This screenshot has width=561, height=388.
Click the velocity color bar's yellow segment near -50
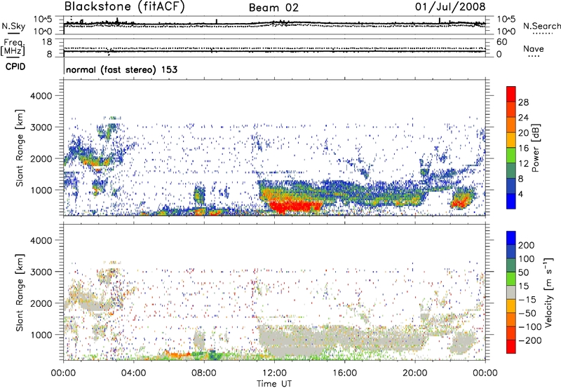pos(511,306)
